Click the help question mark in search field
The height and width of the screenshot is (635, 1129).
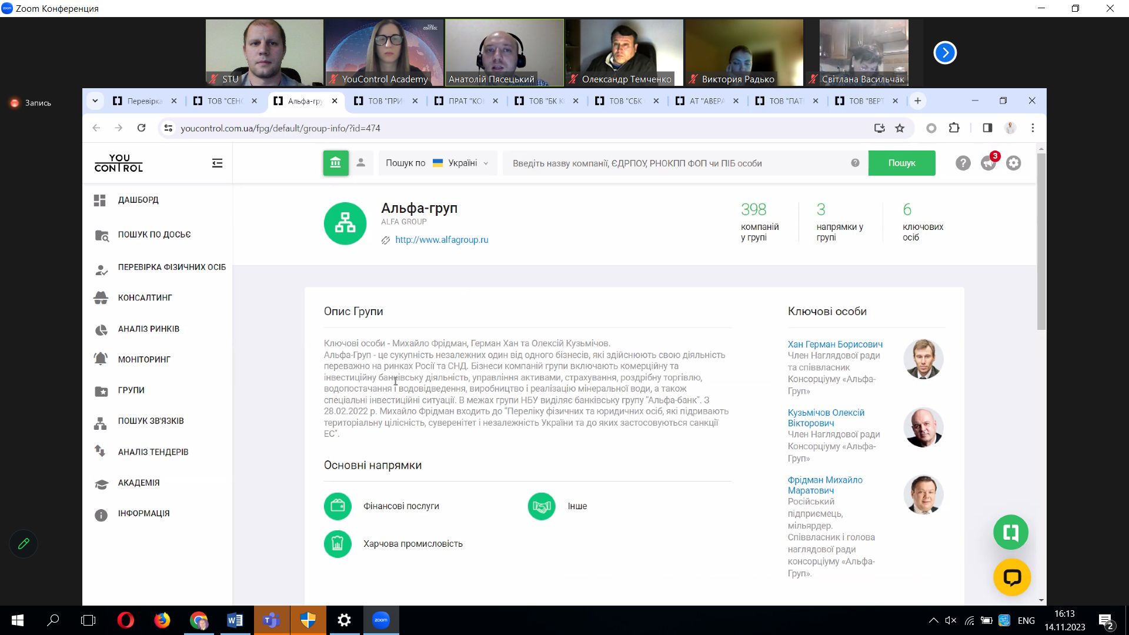pyautogui.click(x=855, y=163)
